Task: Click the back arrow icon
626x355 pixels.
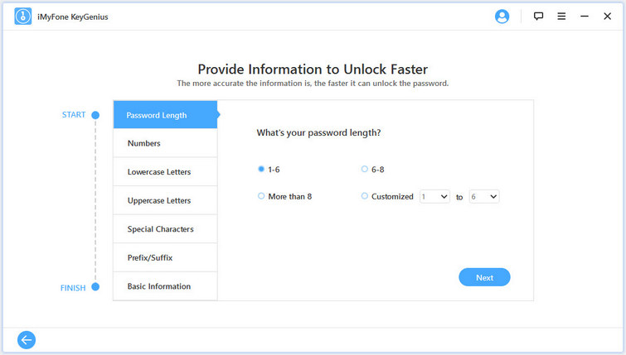Action: point(27,339)
